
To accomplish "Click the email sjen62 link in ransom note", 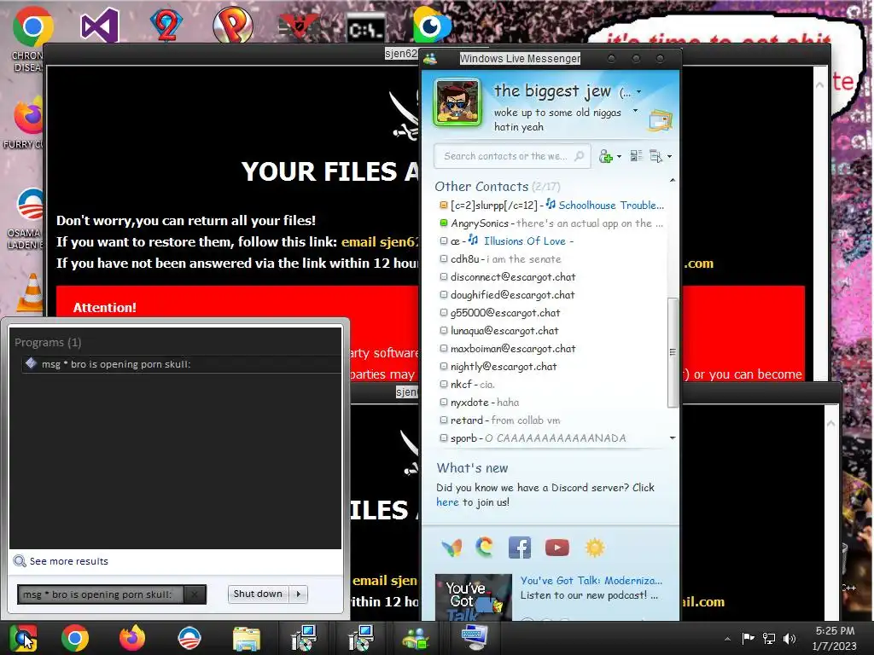I will 379,241.
